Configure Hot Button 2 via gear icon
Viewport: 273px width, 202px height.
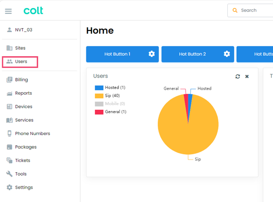tap(227, 54)
